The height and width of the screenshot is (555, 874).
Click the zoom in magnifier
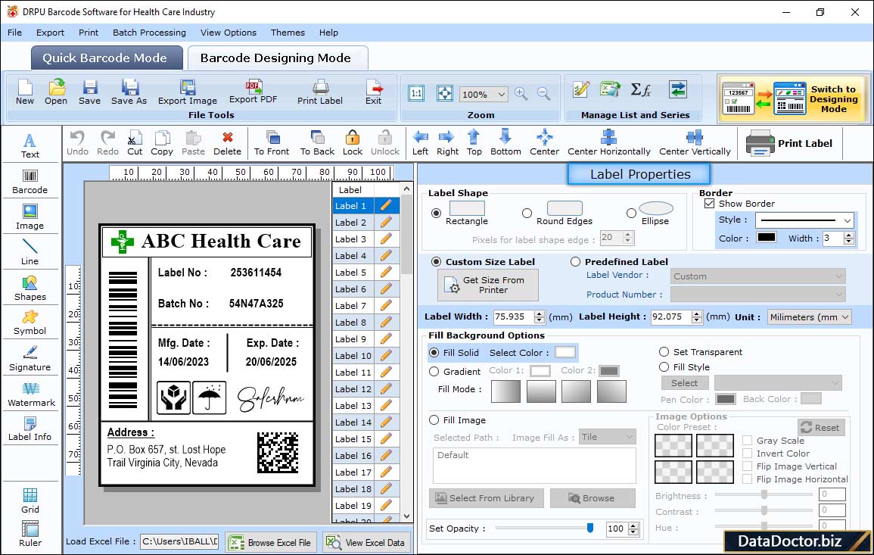521,94
